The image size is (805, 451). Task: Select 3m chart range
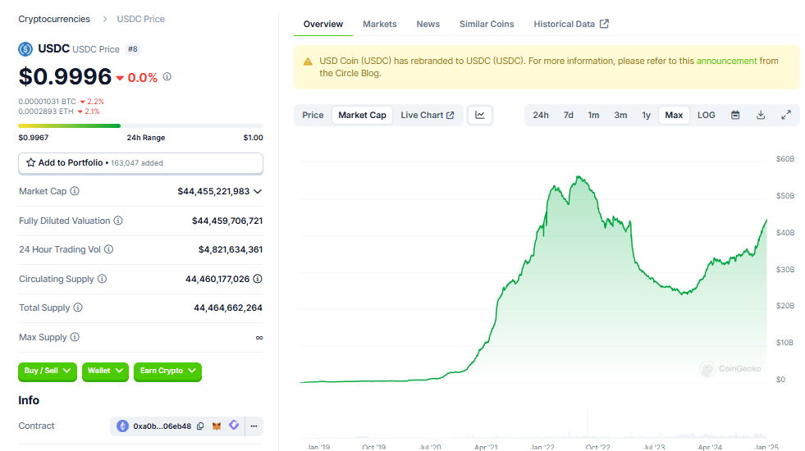point(620,115)
